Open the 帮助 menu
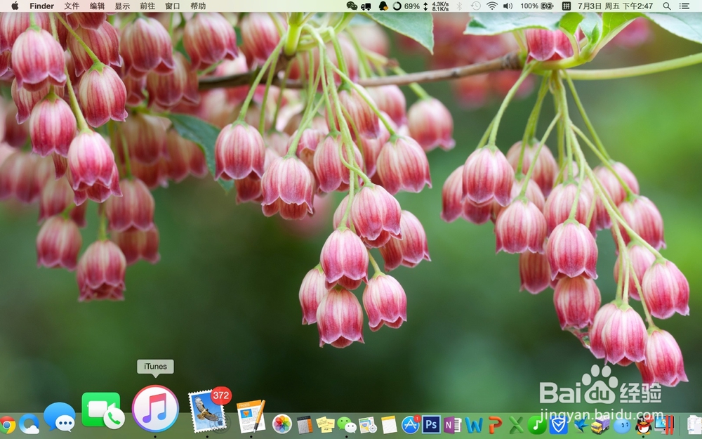Screen dimensions: 702x439 (x=198, y=6)
